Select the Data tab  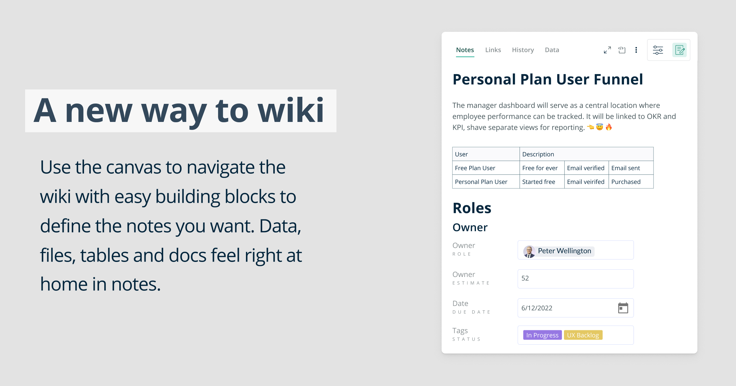[552, 50]
